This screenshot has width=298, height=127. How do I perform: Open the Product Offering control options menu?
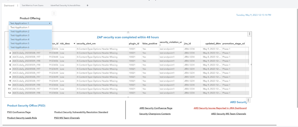point(53,13)
